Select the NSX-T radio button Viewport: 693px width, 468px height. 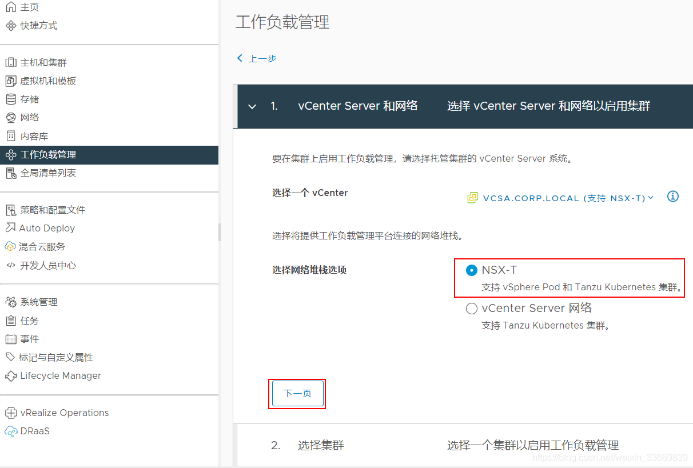471,270
